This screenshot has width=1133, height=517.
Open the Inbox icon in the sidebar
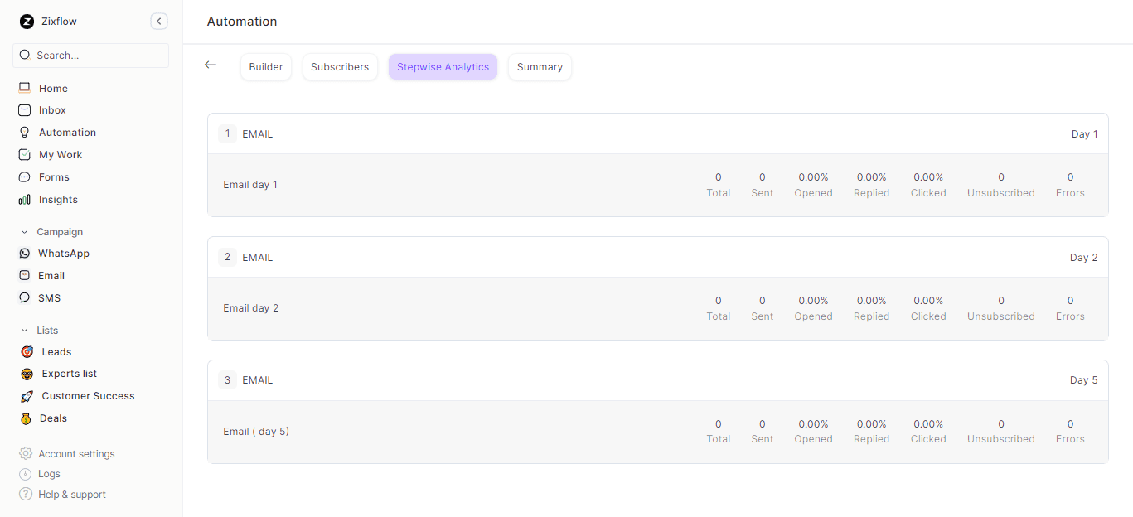click(25, 110)
